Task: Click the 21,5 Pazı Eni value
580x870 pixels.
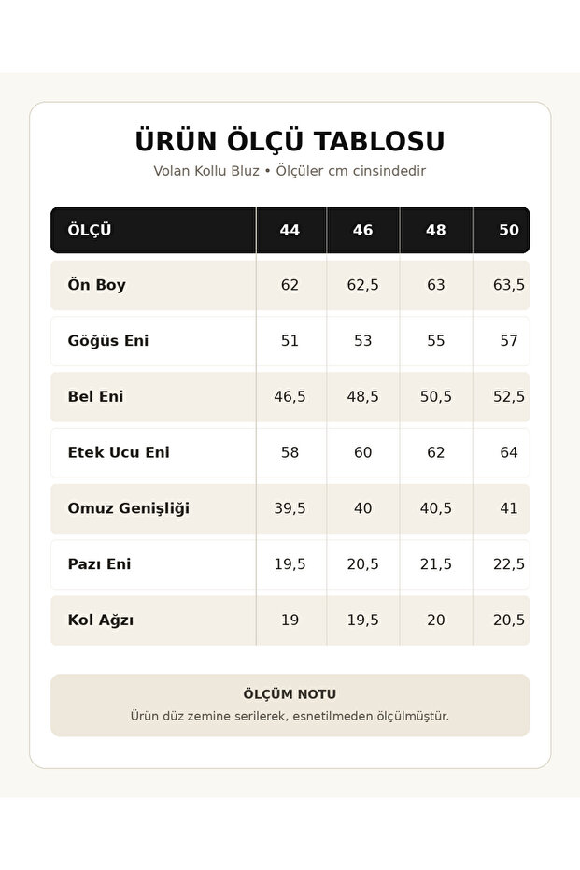Action: pos(436,564)
